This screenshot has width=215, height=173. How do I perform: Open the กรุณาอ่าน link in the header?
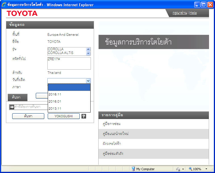[x=179, y=13]
